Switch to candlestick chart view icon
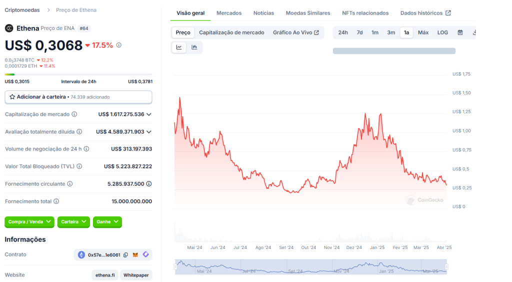This screenshot has height=282, width=512. (x=194, y=47)
